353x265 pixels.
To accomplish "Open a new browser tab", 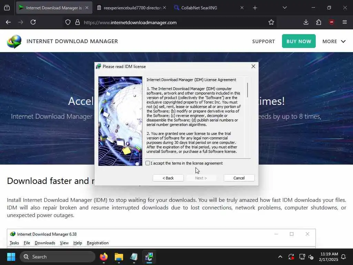I will [x=255, y=8].
